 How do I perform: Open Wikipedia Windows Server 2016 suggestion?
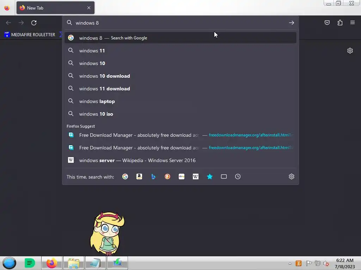(x=180, y=160)
